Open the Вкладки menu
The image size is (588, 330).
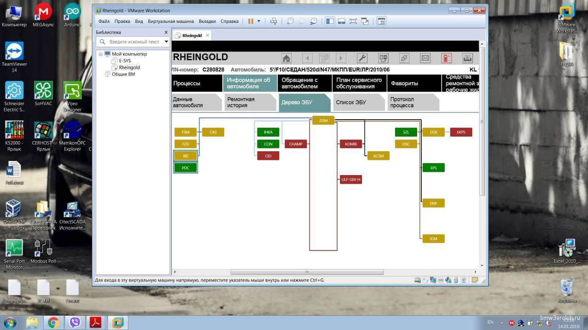coord(207,21)
